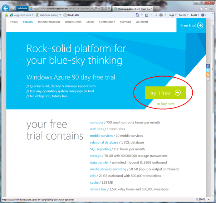Viewport: 216px width, 203px height.
Task: Open the cache link
Action: [94, 183]
